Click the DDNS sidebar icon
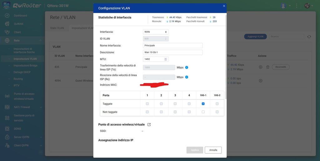320x161 pixels. tap(7, 129)
